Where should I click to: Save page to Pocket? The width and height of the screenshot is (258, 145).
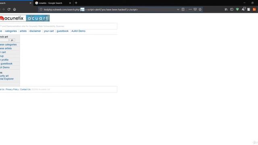[195, 9]
